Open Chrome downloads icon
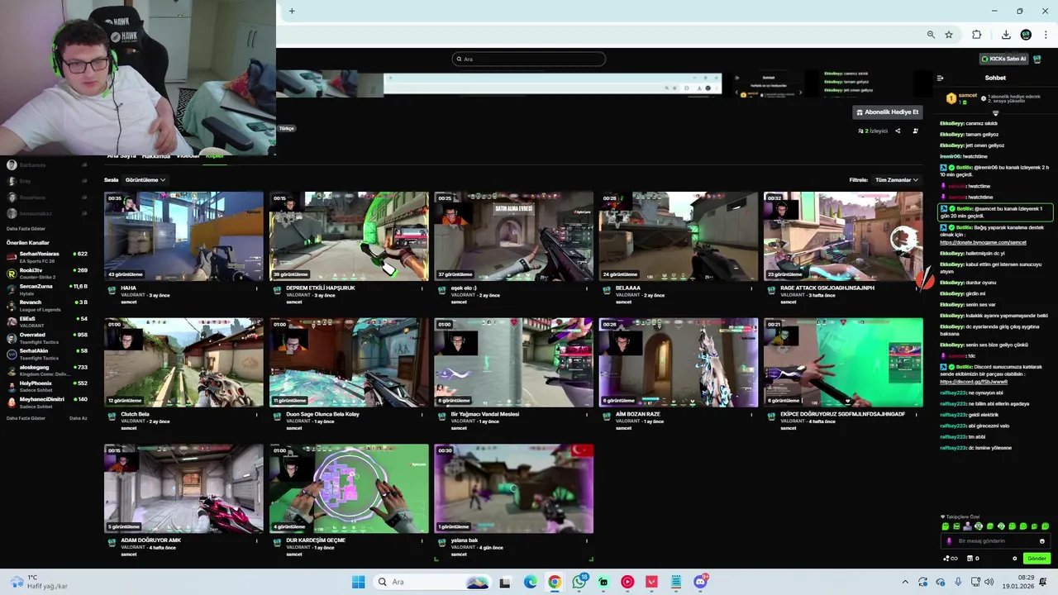Image resolution: width=1058 pixels, height=595 pixels. pyautogui.click(x=1006, y=35)
